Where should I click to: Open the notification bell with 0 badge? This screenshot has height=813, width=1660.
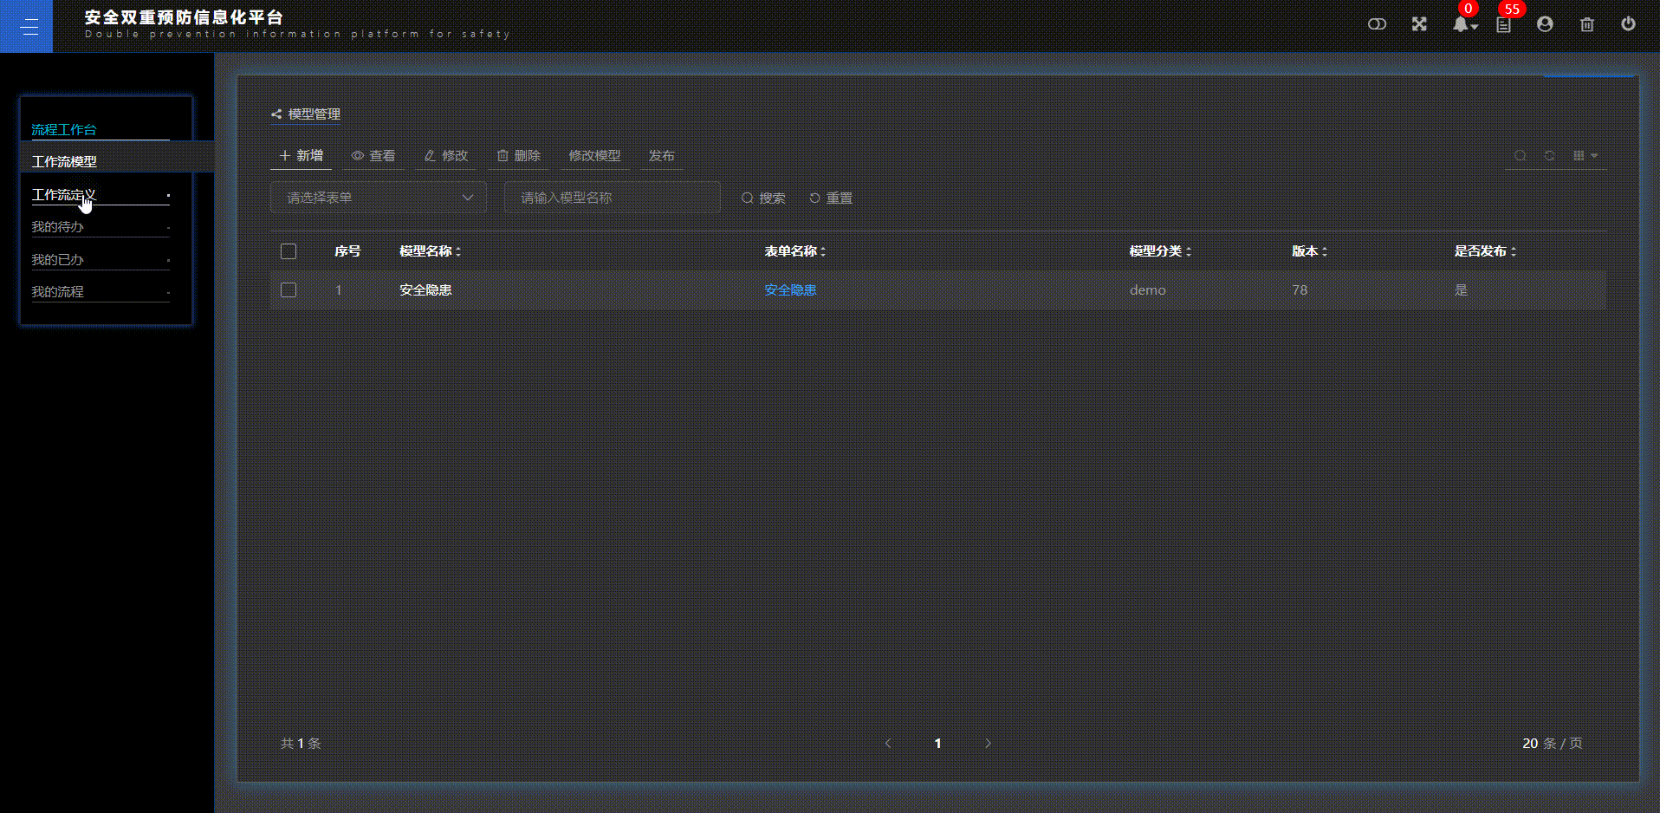(x=1460, y=23)
